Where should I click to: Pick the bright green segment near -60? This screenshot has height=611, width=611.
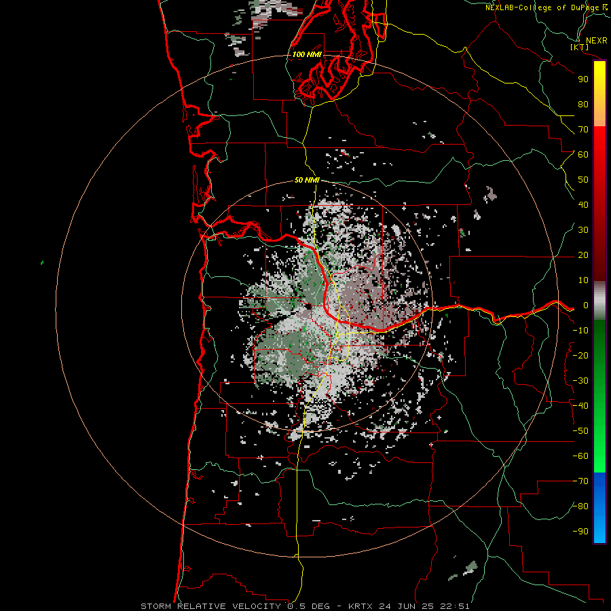[599, 458]
